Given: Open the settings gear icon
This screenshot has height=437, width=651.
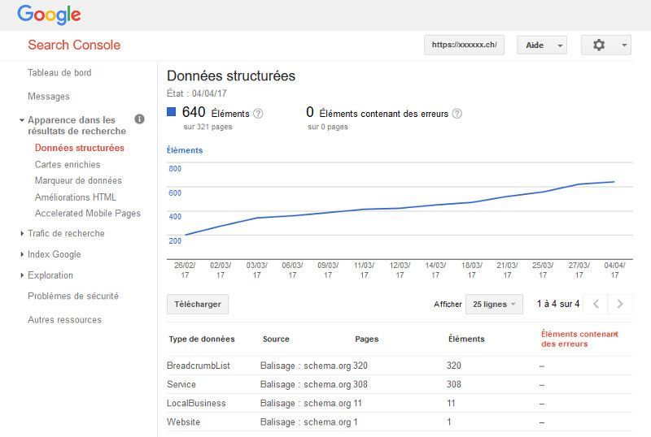Looking at the screenshot, I should pyautogui.click(x=598, y=45).
